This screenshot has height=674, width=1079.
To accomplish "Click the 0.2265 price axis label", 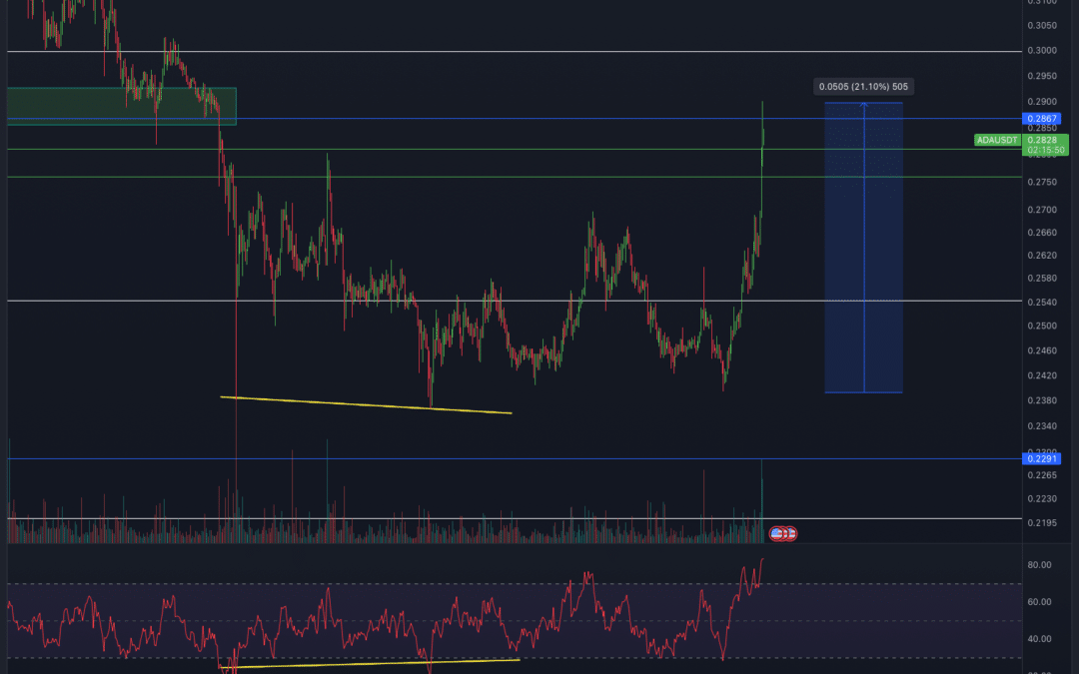I will coord(1042,475).
